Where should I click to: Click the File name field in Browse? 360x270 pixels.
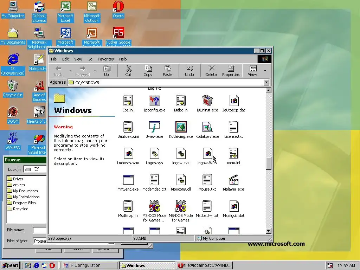[x=40, y=230]
